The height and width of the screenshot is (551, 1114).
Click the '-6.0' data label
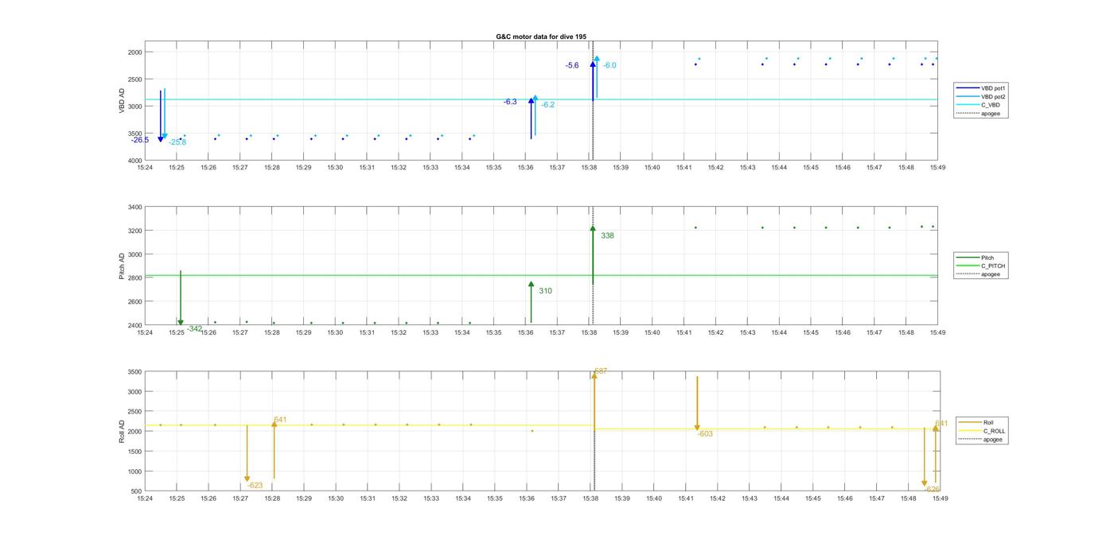coord(610,65)
